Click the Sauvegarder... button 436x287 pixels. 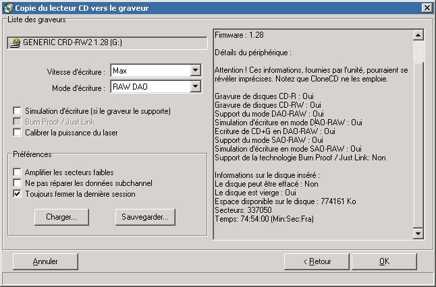point(145,217)
